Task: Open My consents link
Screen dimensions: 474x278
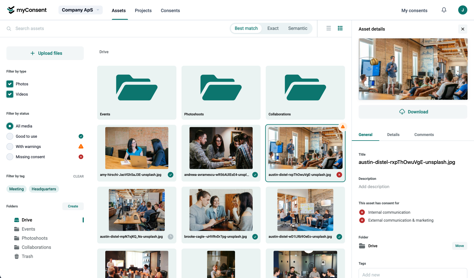Action: [x=414, y=11]
